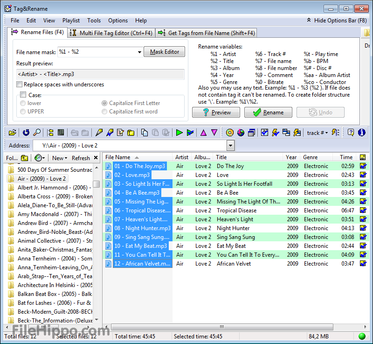Click the open folder toolbar icon
This screenshot has width=373, height=344.
point(13,133)
